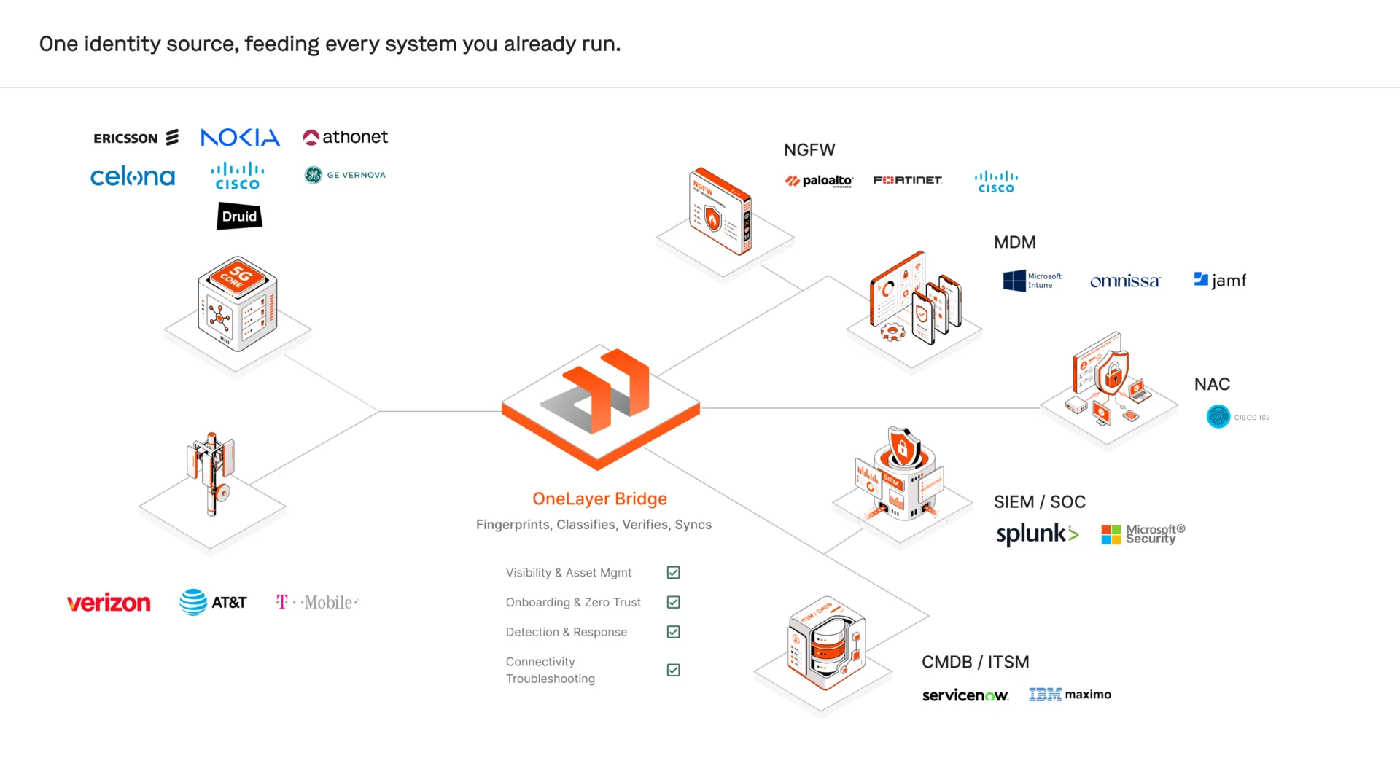Click the NAC network lock illustration
Viewport: 1400px width, 758px height.
pos(1108,379)
